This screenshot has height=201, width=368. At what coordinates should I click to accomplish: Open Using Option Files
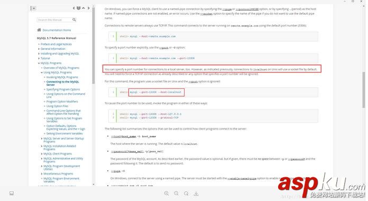(x=57, y=106)
